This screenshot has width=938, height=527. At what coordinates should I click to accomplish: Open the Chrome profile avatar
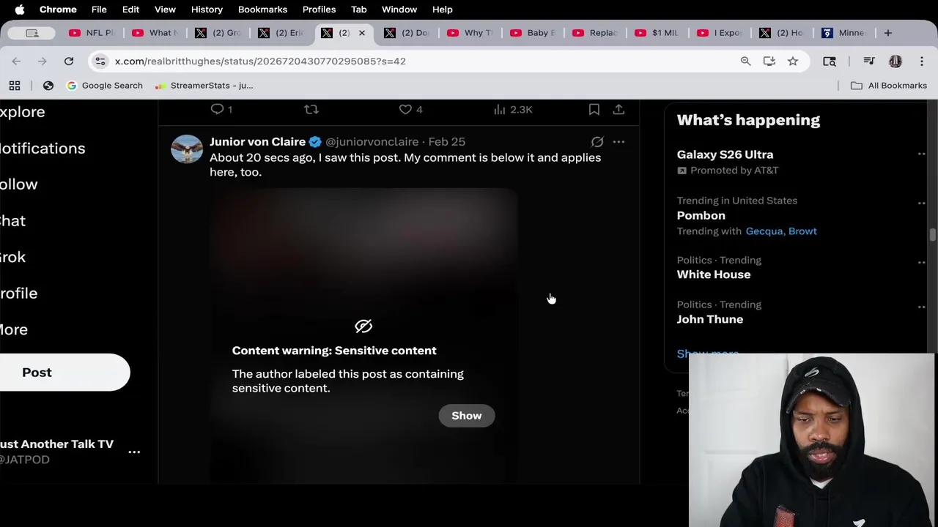tap(895, 61)
